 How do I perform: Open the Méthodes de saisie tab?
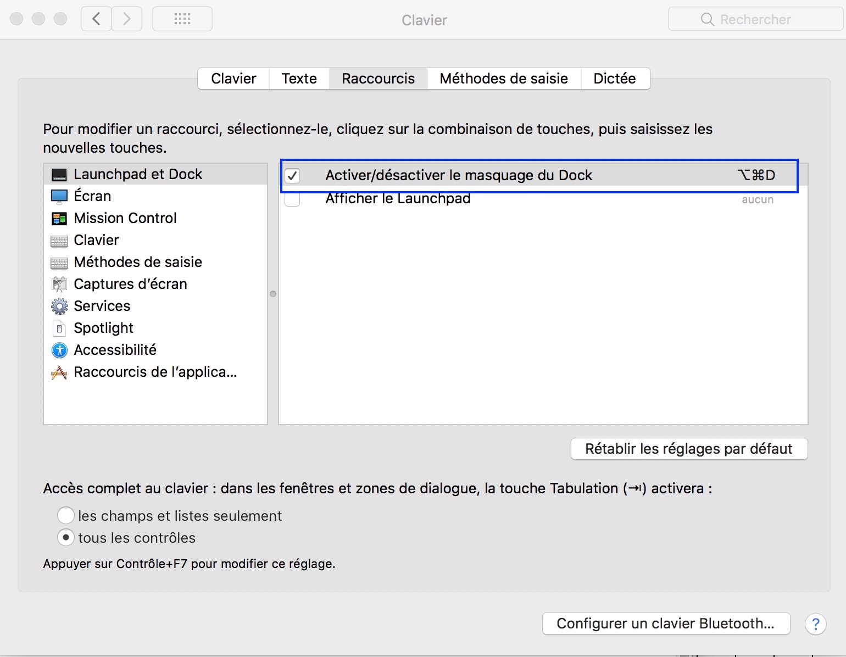tap(504, 79)
